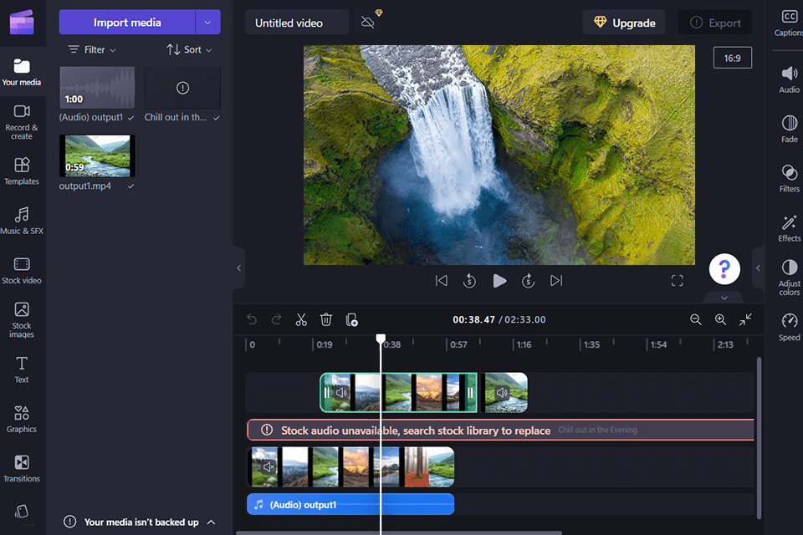Open the Filters panel
803x535 pixels.
[x=789, y=178]
